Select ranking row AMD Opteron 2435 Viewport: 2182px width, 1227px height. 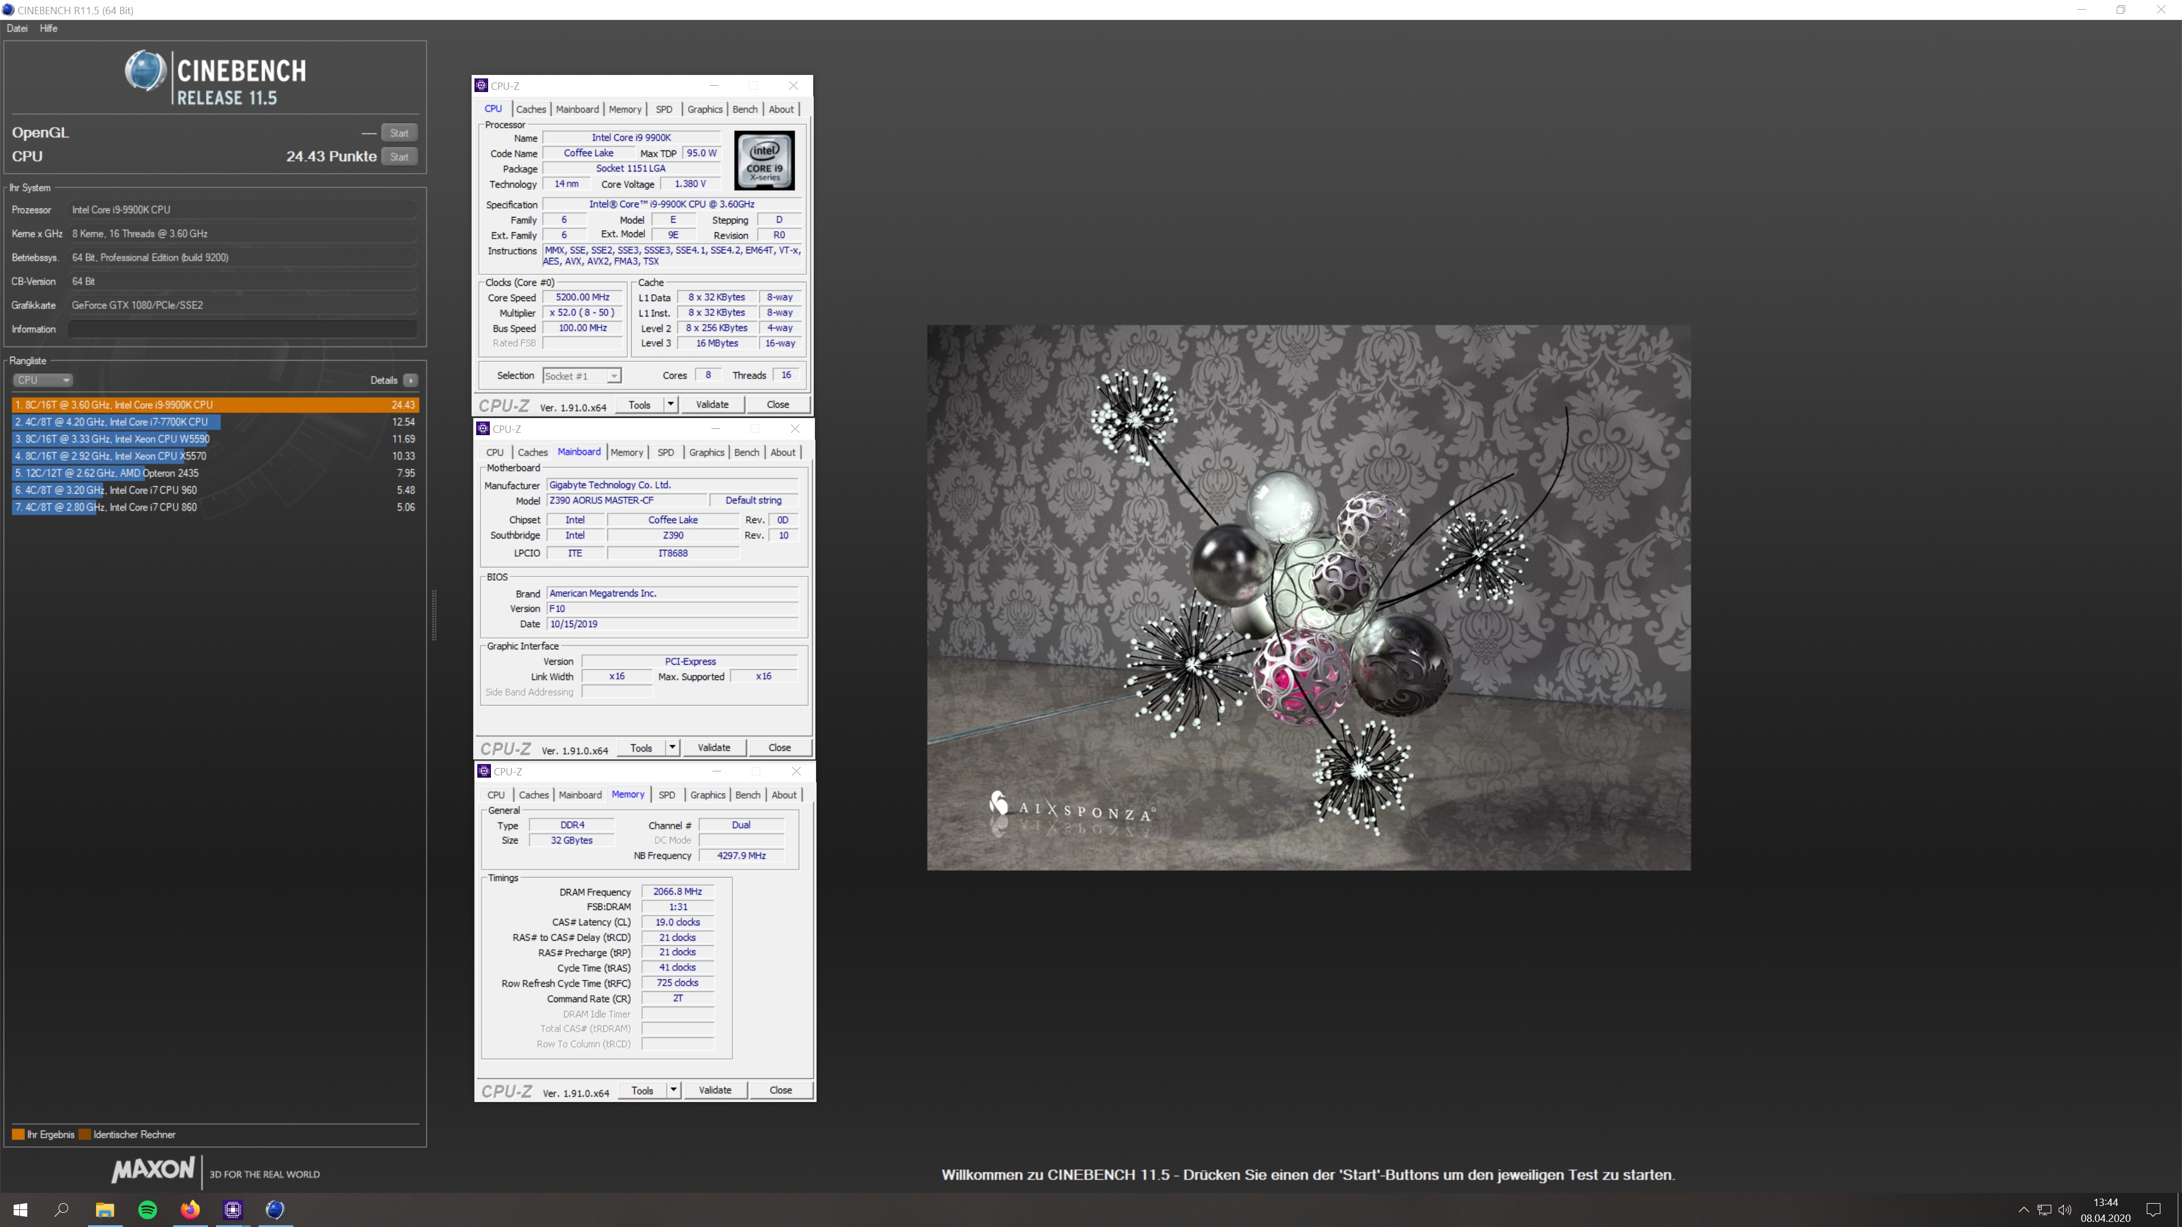coord(215,473)
